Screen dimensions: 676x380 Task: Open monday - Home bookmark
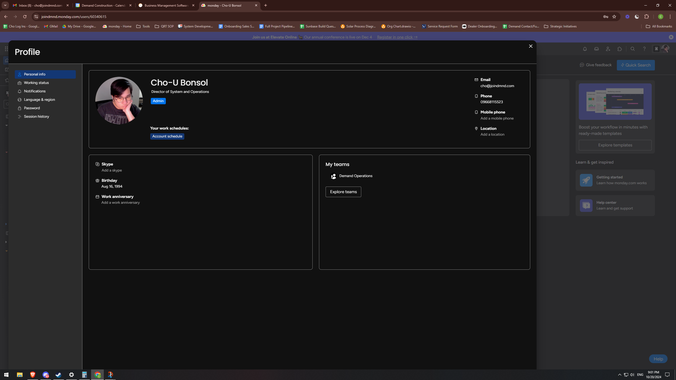(x=117, y=26)
